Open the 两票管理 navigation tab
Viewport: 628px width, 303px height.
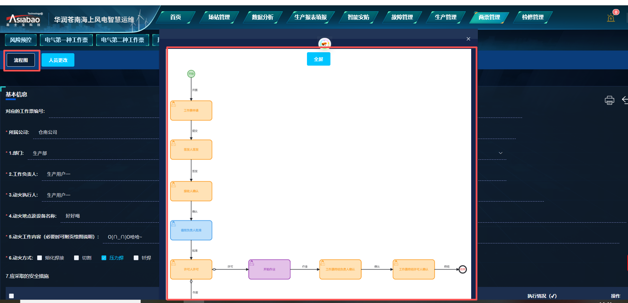(x=489, y=17)
